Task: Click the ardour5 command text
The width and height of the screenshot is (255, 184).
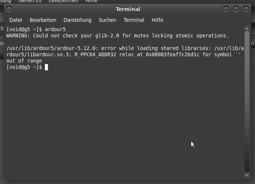Action: point(55,29)
